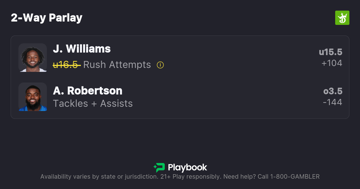
Task: Click the +104 odds value
Action: click(x=332, y=63)
